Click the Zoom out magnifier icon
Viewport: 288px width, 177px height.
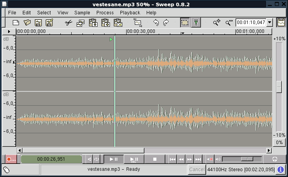(x=229, y=23)
